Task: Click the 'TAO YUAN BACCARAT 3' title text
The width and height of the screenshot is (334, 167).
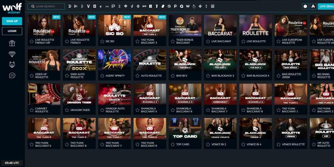Action: 149,41
